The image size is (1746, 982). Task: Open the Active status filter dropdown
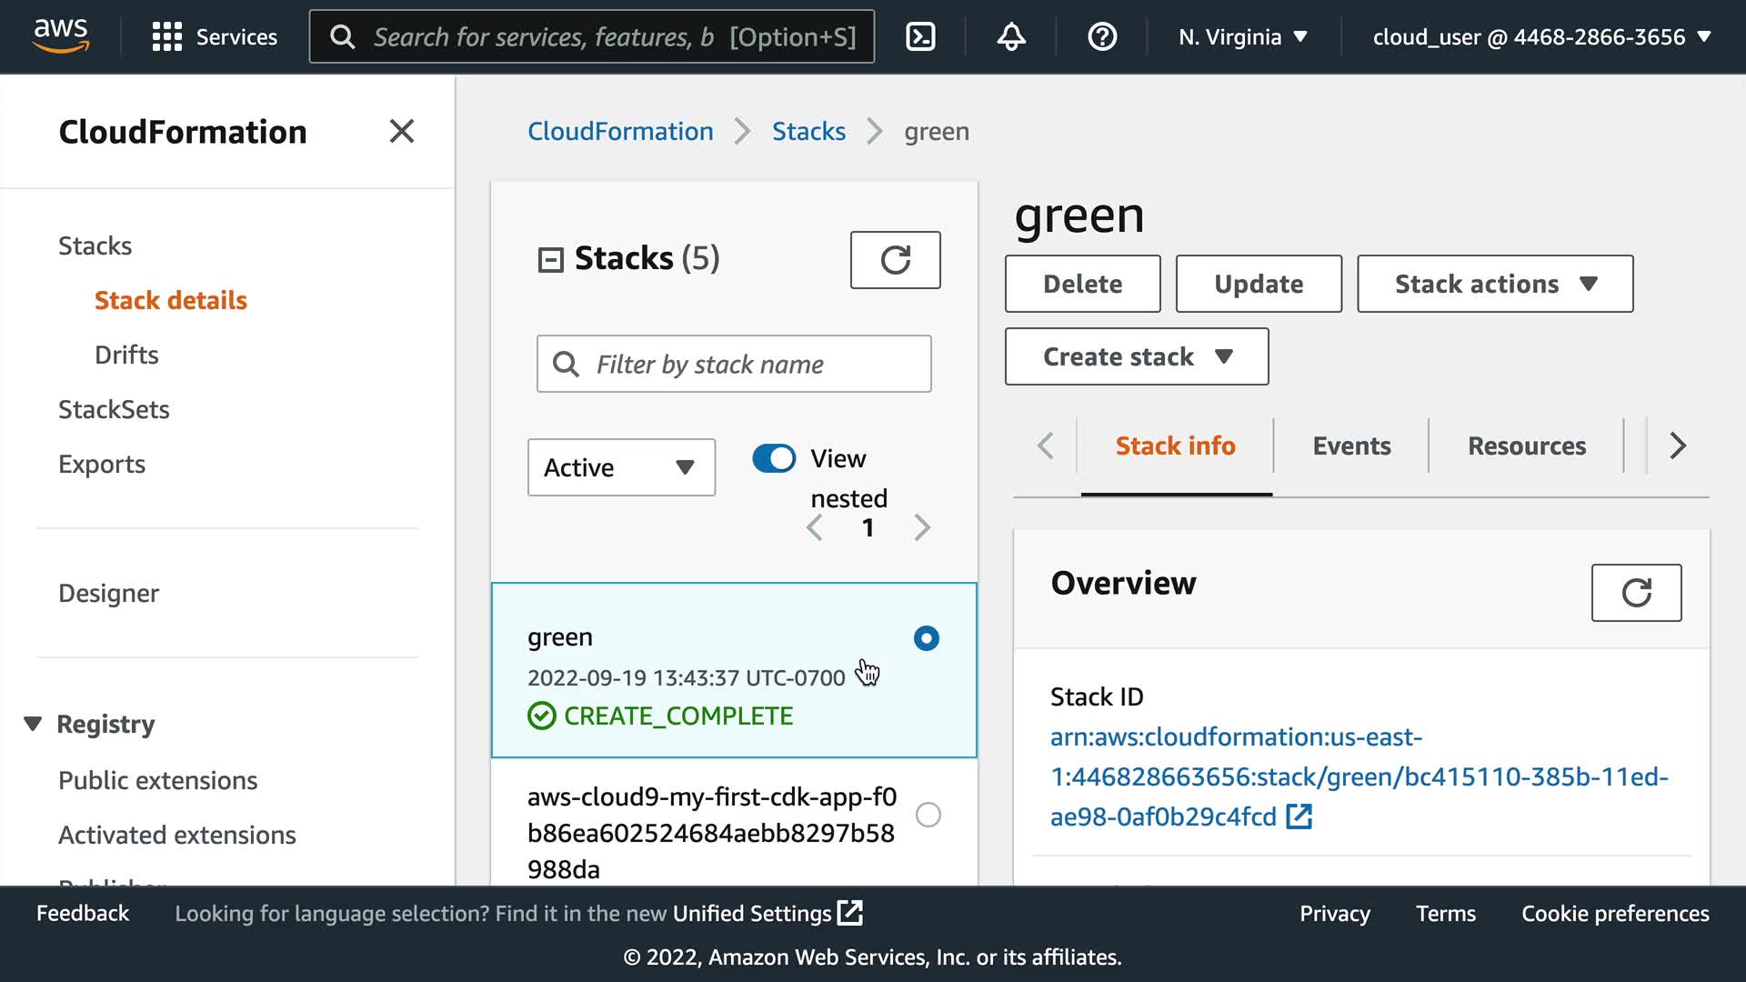[621, 467]
